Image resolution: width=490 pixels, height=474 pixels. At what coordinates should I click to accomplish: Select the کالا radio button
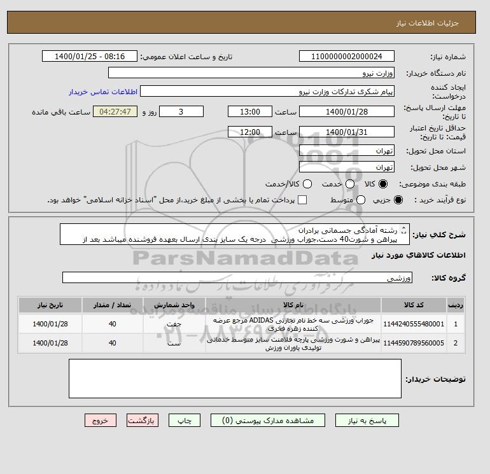383,184
